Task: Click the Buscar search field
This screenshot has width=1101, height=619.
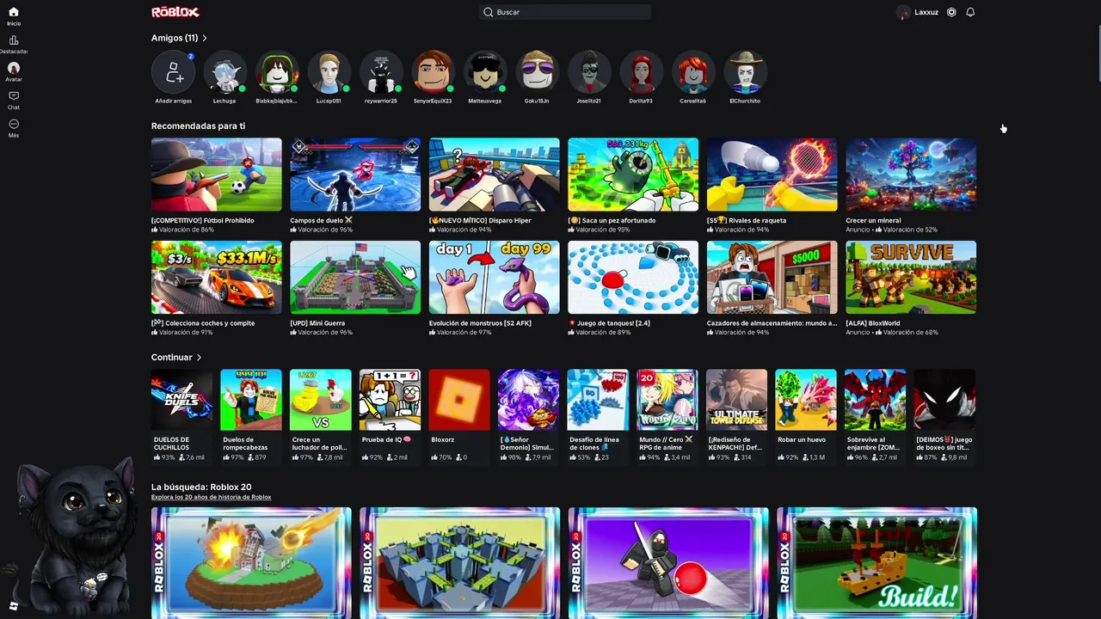Action: click(565, 12)
